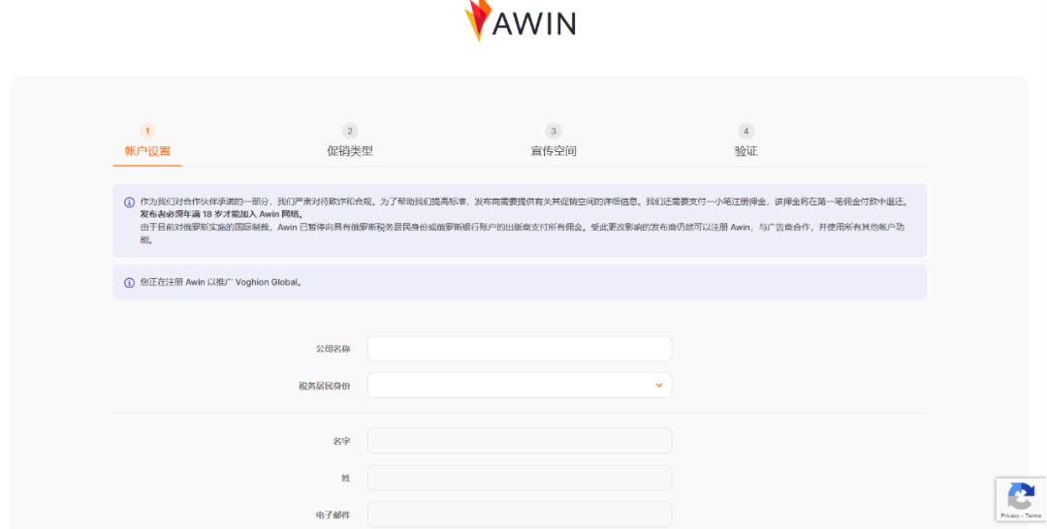Click info icon beside Voghion Global notice
This screenshot has height=529, width=1047.
click(x=130, y=283)
